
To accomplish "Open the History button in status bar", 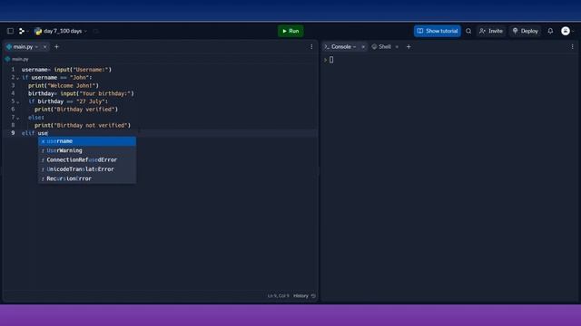I will pos(304,296).
